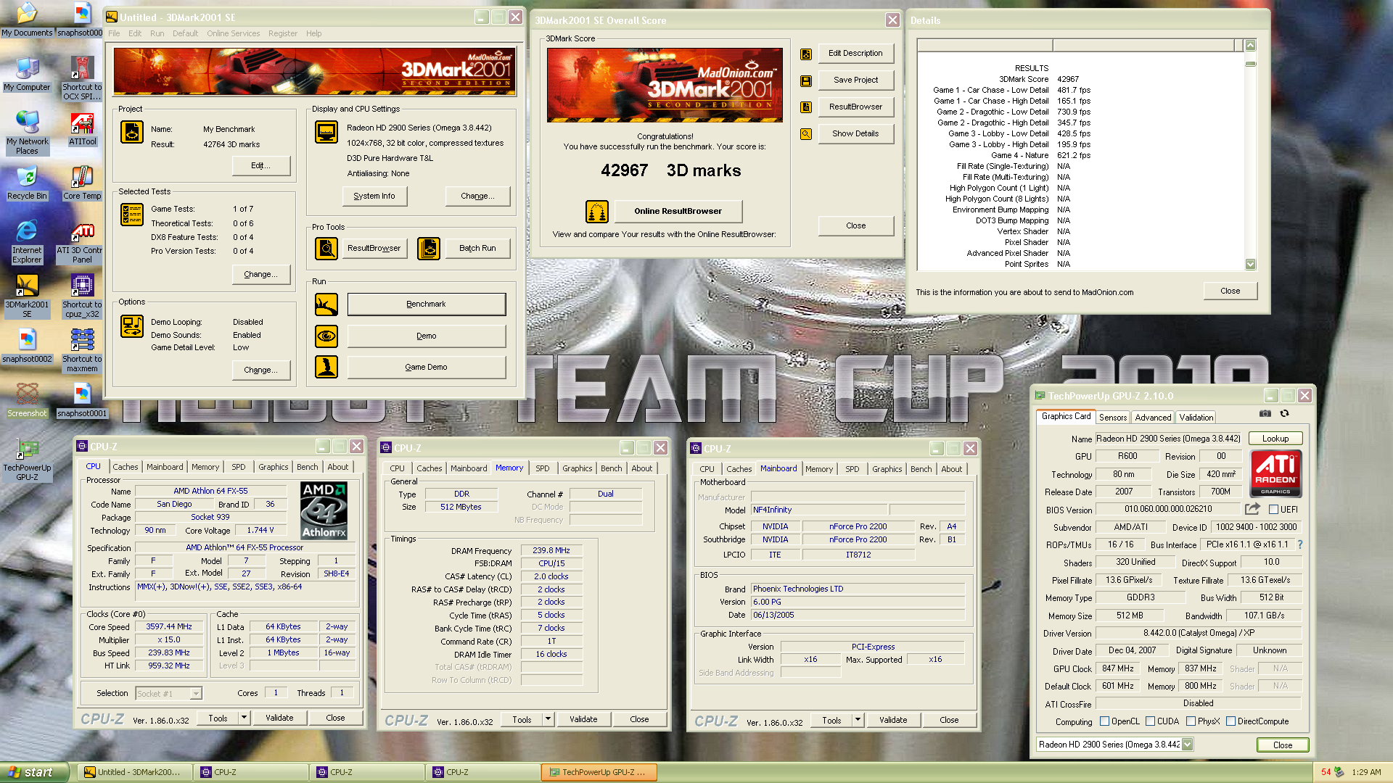Click the Selected Tests checklist icon
This screenshot has width=1393, height=783.
tap(132, 215)
